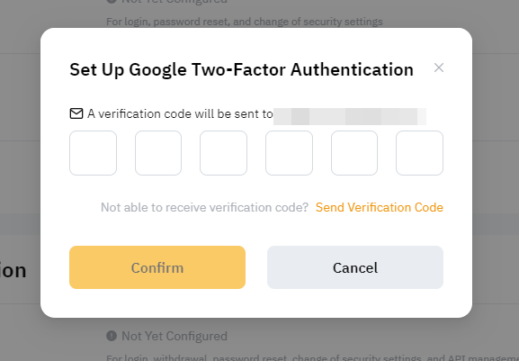519x361 pixels.
Task: Click the bottom 'Not Yet Configured' status label
Action: tap(174, 336)
